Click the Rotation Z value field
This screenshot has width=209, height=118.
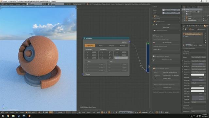pos(106,58)
